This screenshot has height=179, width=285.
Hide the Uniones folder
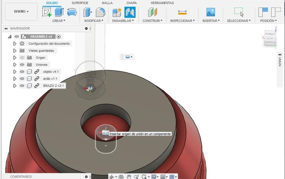tap(22, 65)
